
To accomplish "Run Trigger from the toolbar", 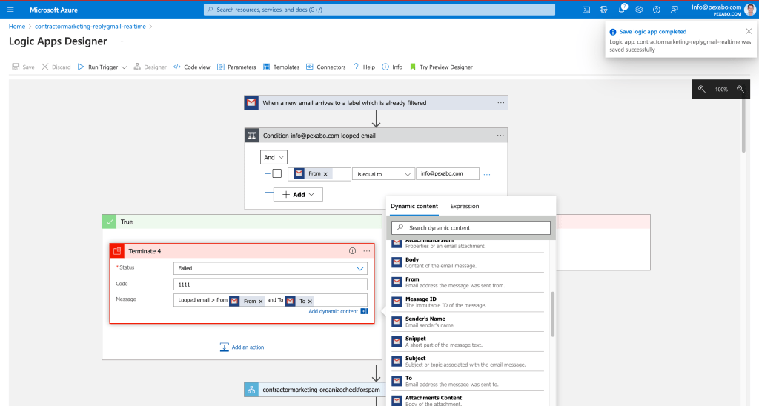I will (x=98, y=67).
